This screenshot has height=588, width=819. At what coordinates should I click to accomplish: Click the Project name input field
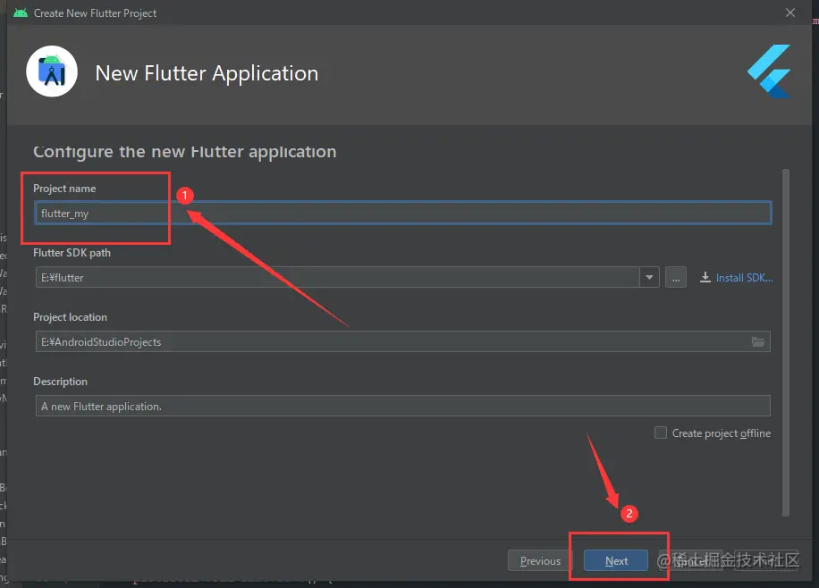402,213
